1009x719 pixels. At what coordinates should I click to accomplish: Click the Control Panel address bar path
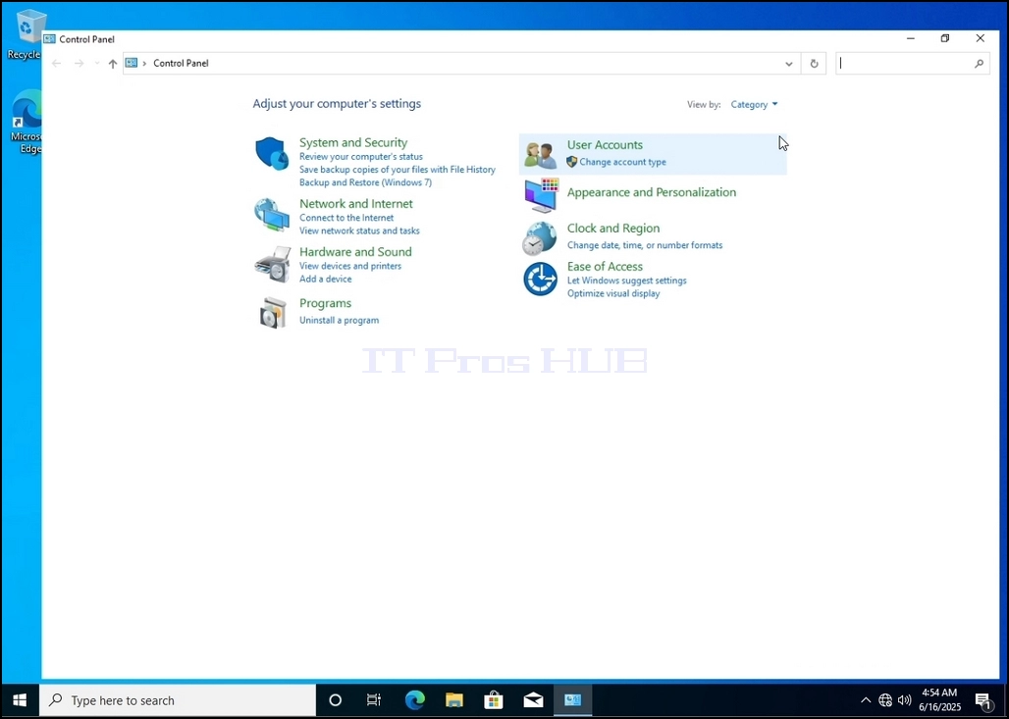181,63
